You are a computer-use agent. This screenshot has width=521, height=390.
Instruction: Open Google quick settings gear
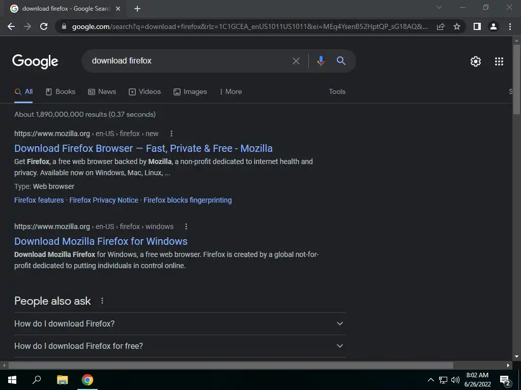pos(476,61)
